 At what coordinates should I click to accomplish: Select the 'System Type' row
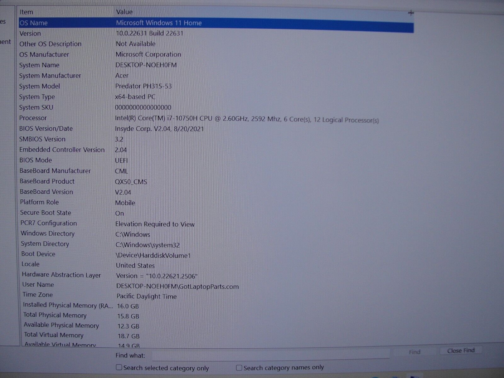[216, 97]
